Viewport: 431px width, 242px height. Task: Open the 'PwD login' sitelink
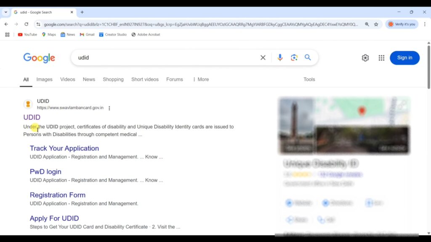[45, 171]
